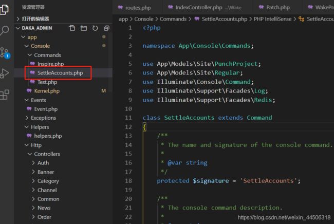The image size is (334, 224).
Task: Collapse all folders in explorer
Action: pyautogui.click(x=106, y=28)
